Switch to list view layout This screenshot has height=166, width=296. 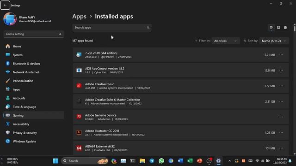pos(271,28)
